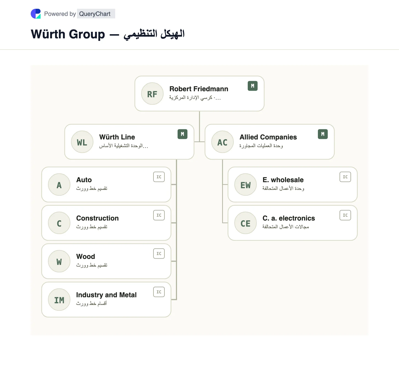The height and width of the screenshot is (366, 399).
Task: Select the AC avatar for Allied Companies
Action: pos(223,142)
